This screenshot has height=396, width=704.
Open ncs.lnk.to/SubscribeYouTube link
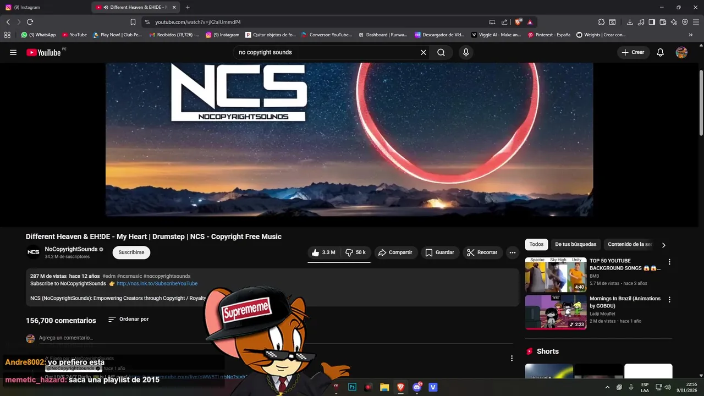(157, 284)
